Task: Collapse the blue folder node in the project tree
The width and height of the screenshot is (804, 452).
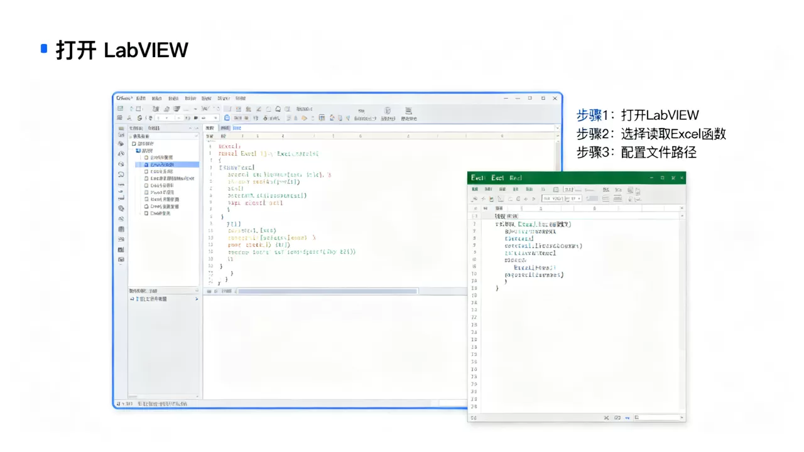Action: pos(138,151)
